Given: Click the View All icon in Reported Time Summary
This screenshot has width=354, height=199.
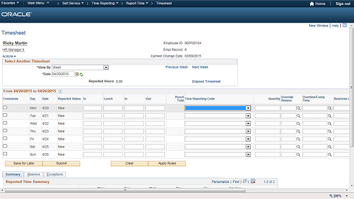Looking at the screenshot, I should tap(245, 181).
